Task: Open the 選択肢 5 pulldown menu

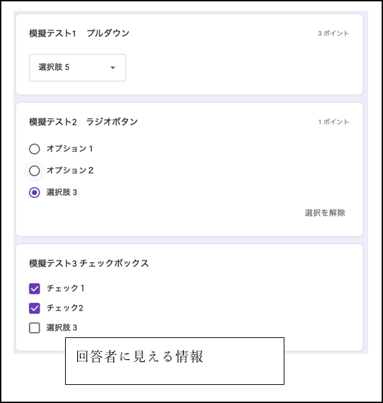Action: (77, 68)
